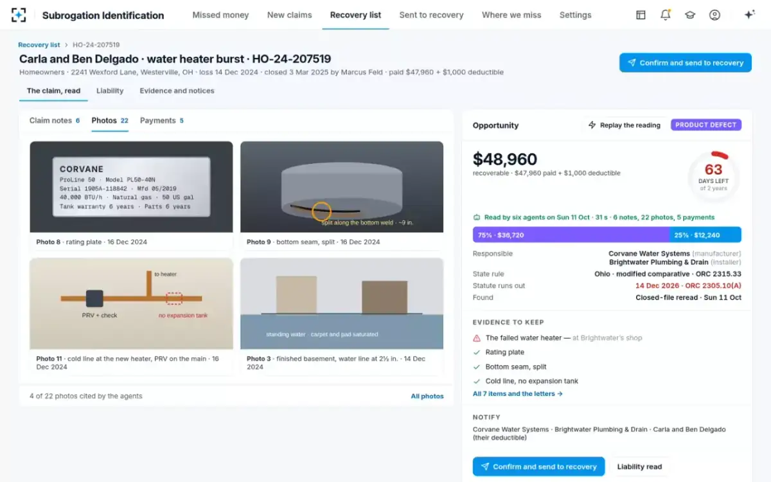Select the Recovery list nav tab
771x482 pixels.
pyautogui.click(x=355, y=15)
